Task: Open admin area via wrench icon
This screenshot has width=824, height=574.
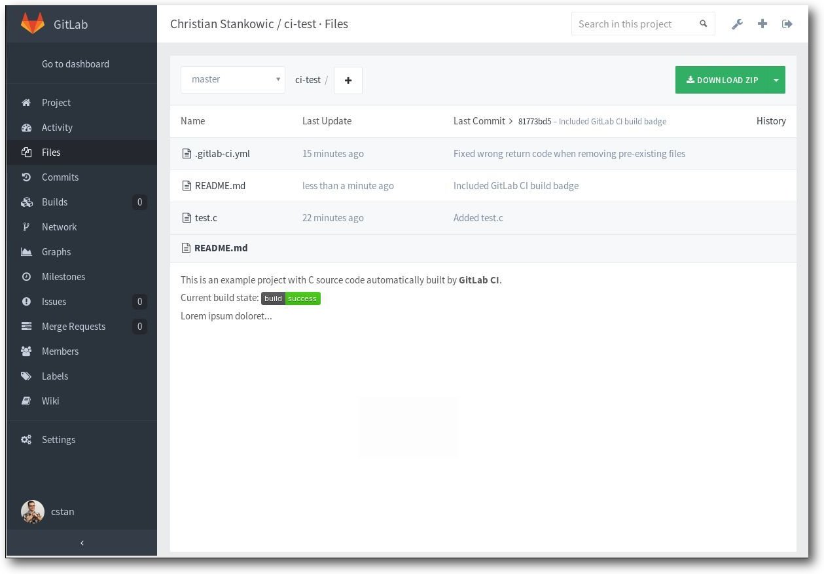Action: pos(738,24)
